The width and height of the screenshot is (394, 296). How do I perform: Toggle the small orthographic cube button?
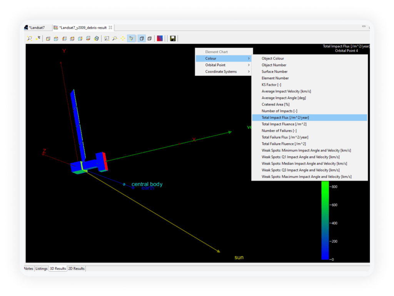click(x=150, y=38)
